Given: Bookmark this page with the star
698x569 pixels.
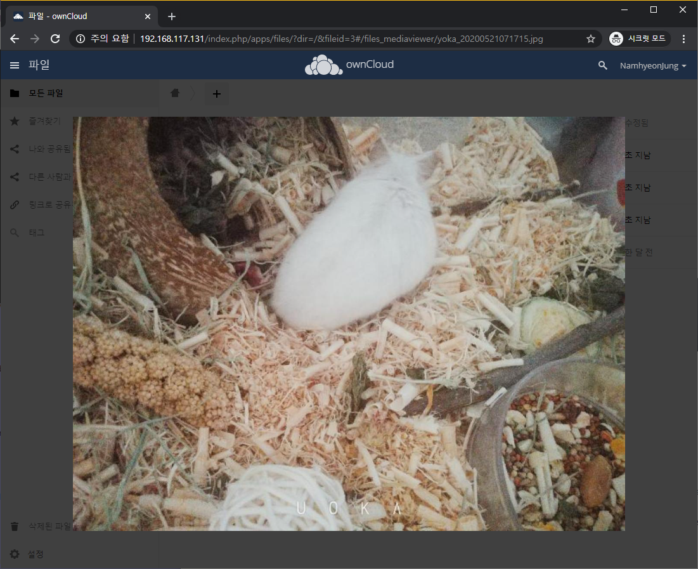Looking at the screenshot, I should click(591, 39).
